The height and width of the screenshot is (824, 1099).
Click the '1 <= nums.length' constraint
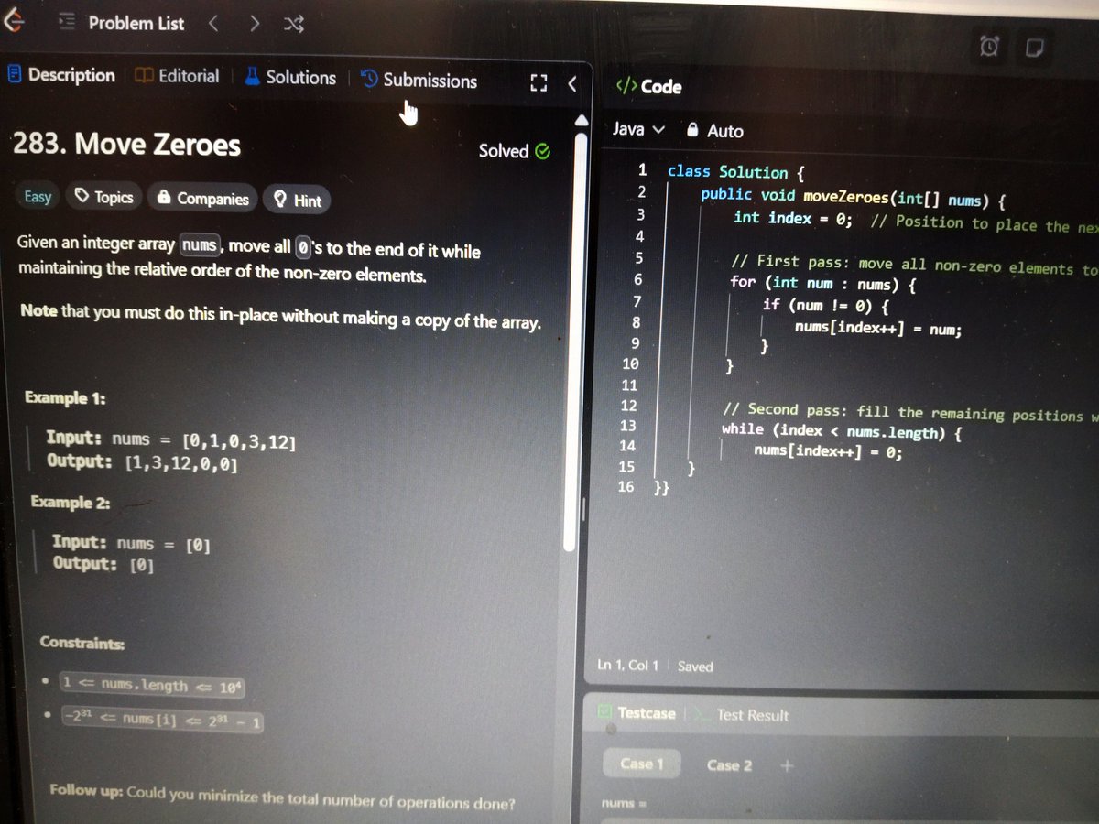(151, 685)
